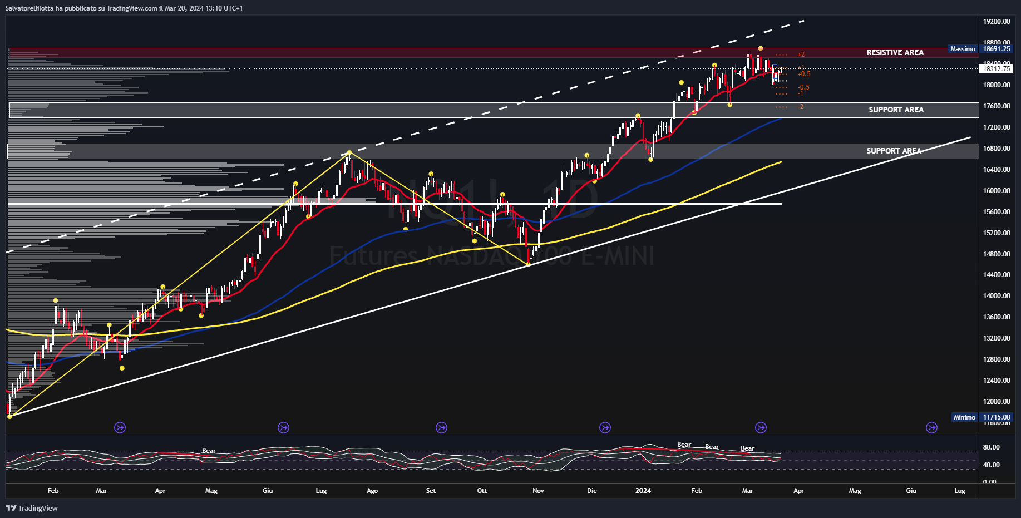This screenshot has height=518, width=1021.
Task: Click the +0.5 deviation level label
Action: (803, 74)
